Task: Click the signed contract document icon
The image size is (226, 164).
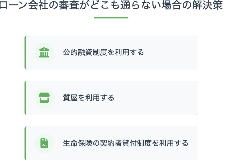Action: [44, 143]
